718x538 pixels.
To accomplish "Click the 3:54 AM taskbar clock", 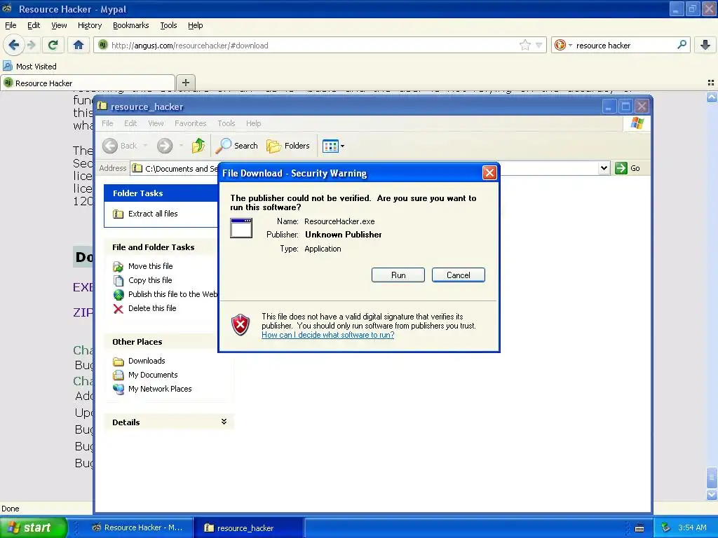I will coord(691,527).
